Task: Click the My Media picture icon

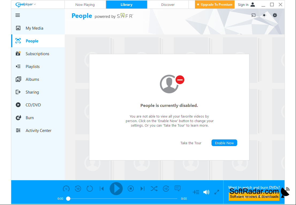Action: tap(18, 28)
